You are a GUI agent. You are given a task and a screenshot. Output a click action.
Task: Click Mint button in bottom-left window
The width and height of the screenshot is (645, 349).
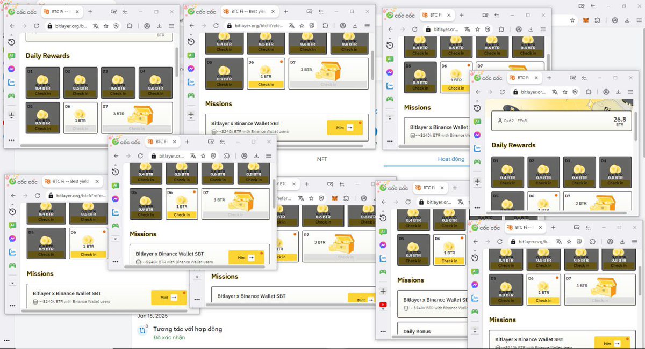point(169,298)
